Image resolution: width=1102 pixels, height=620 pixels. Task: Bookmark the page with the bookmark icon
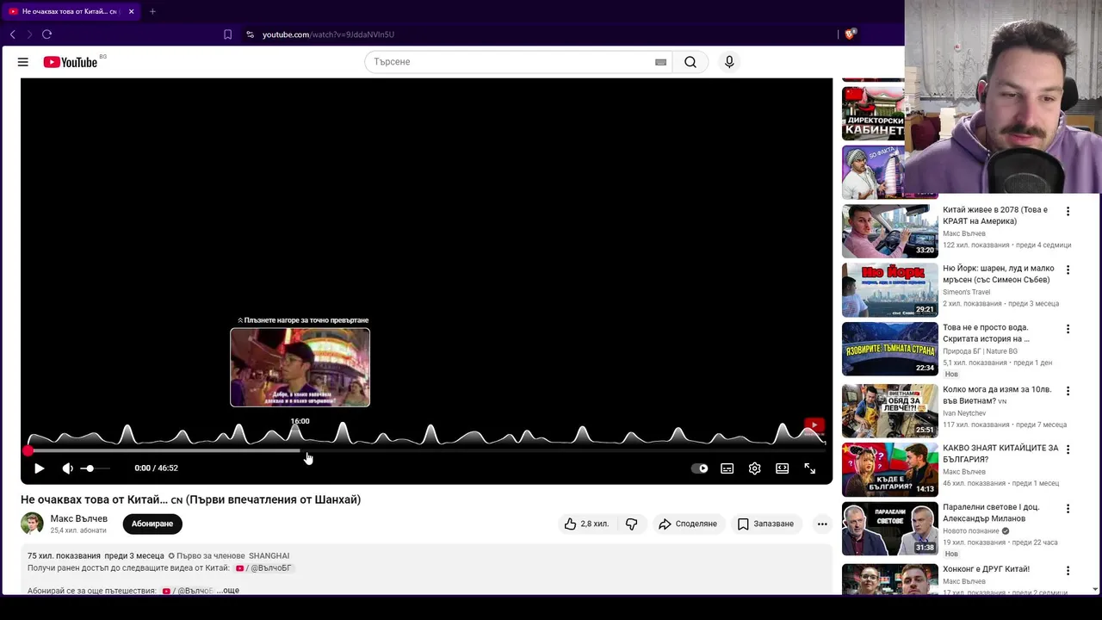click(x=227, y=34)
